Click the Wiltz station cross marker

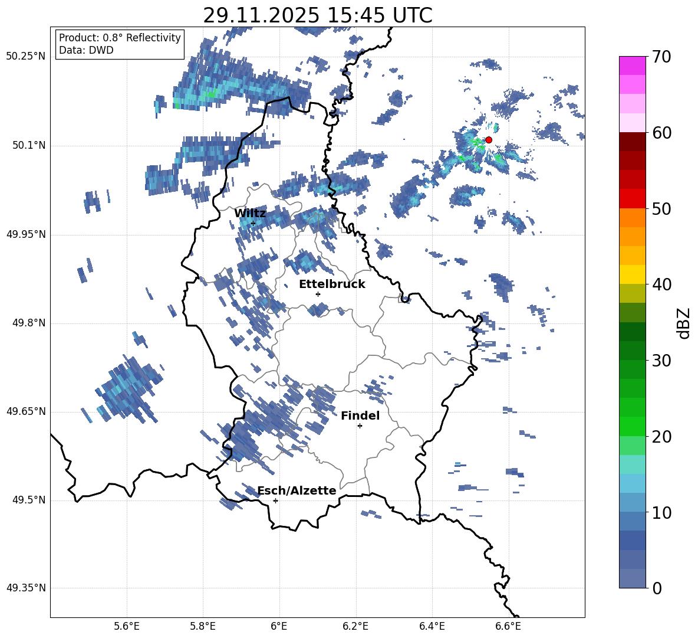[x=253, y=223]
